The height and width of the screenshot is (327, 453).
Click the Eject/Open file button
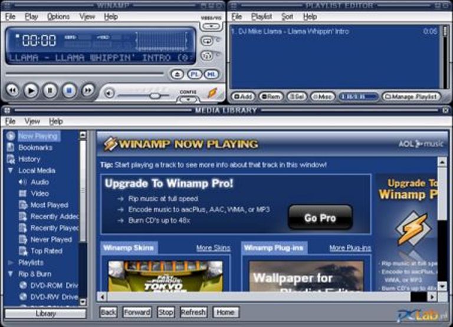click(177, 74)
